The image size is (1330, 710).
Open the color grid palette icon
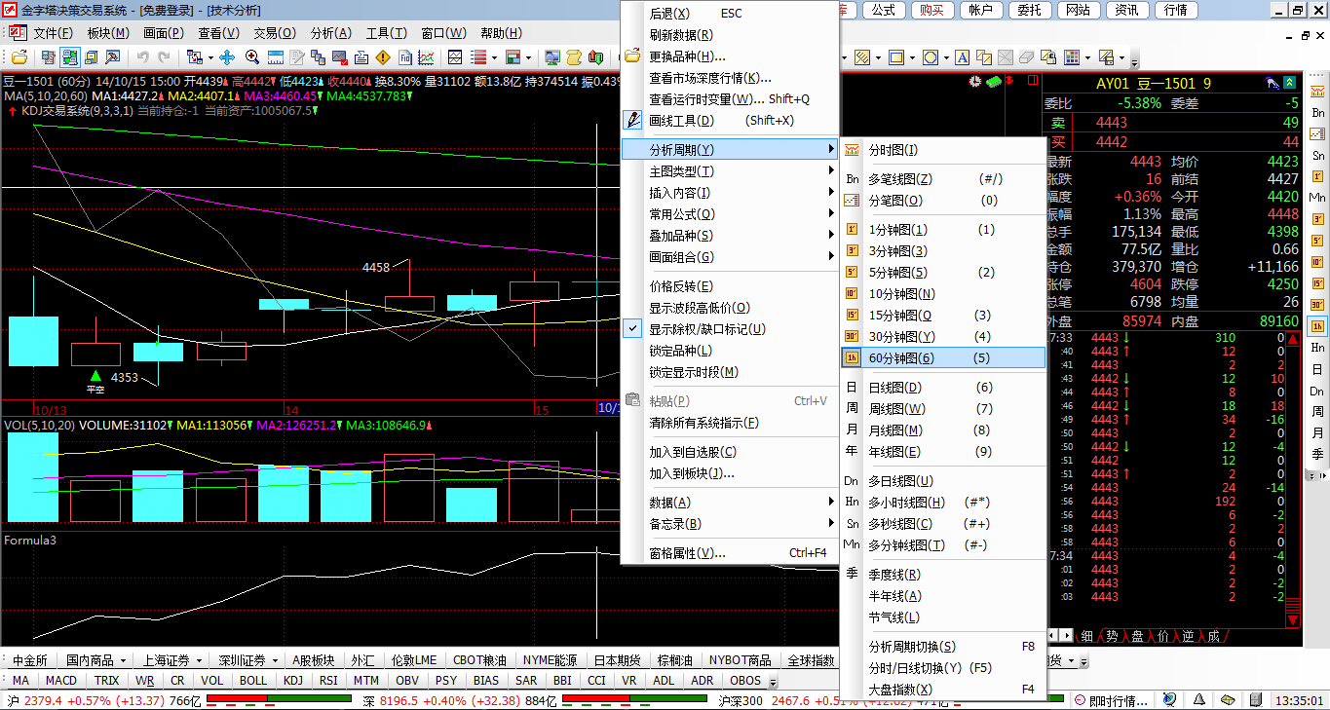1072,57
